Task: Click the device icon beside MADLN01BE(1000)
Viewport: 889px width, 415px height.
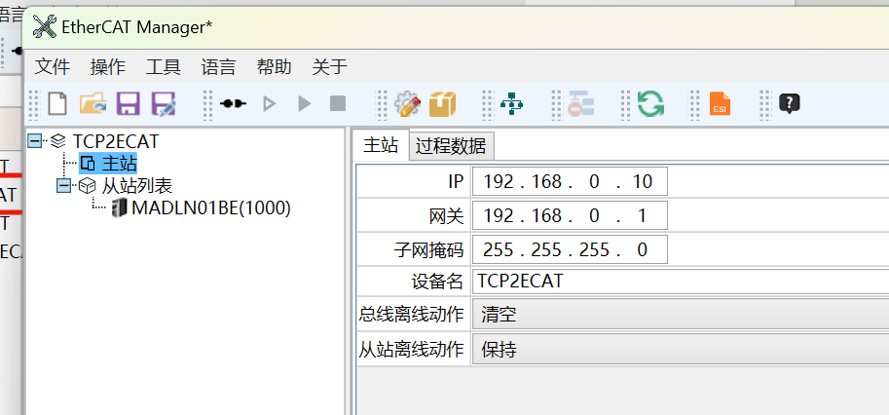Action: point(120,208)
